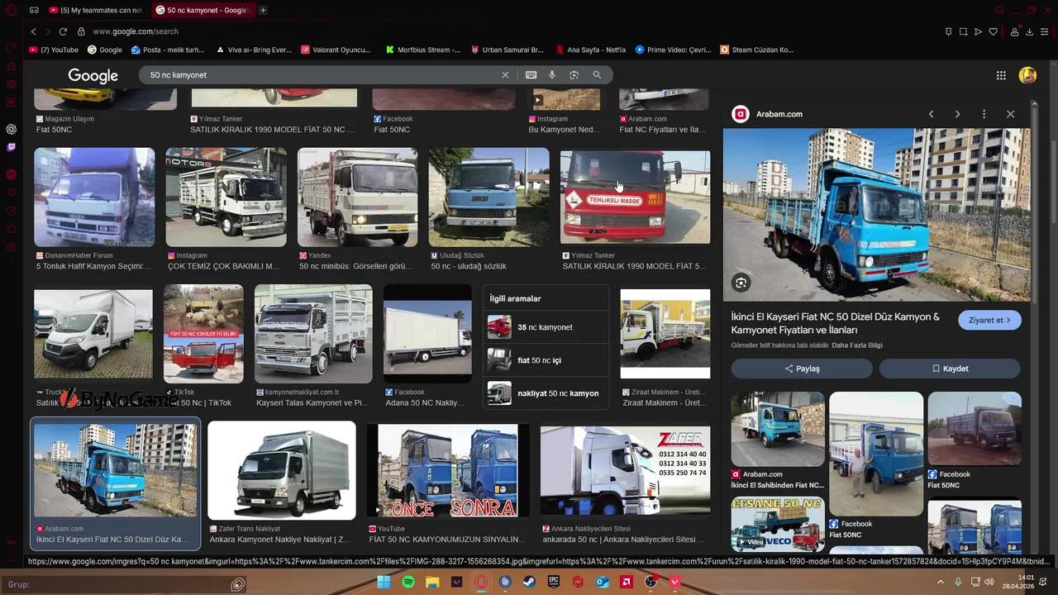The image size is (1058, 595).
Task: Select the related search fiat 50 nc içi
Action: pyautogui.click(x=546, y=360)
